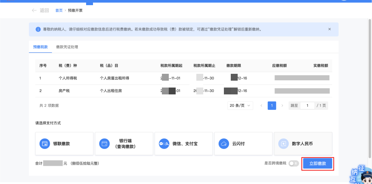
Task: Select the 房产税 row cell
Action: coord(64,91)
